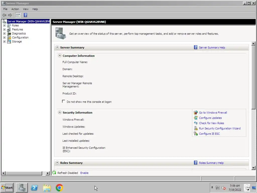
Task: Expand the Features tree node
Action: (x=5, y=30)
